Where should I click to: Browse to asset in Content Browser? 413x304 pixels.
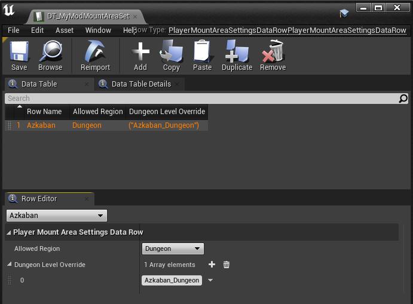[50, 56]
